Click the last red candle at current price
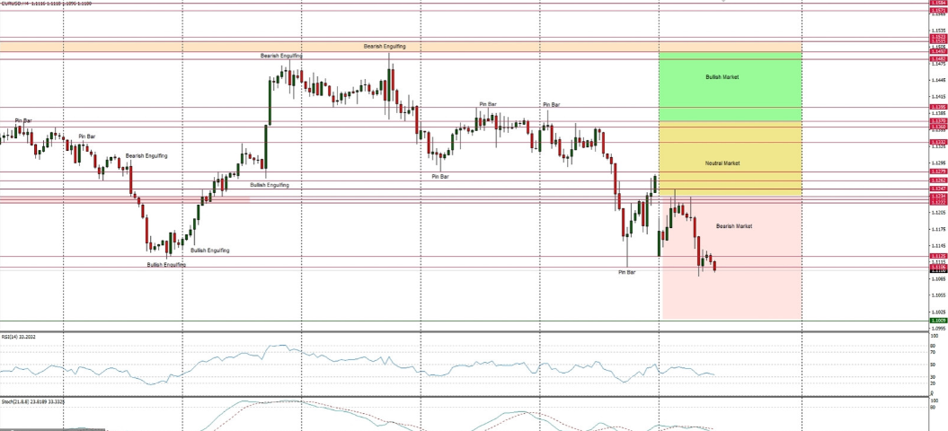 [714, 265]
